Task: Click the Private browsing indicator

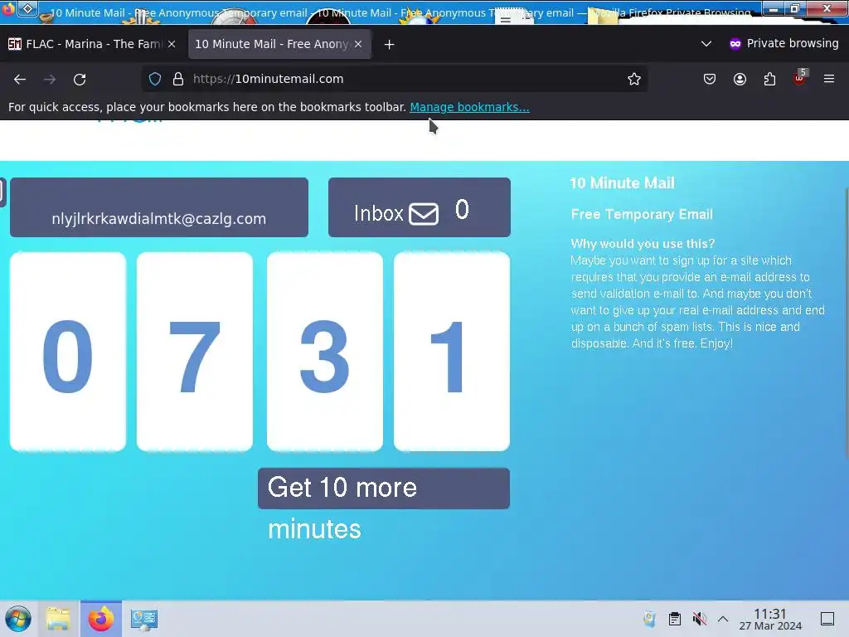Action: coord(784,44)
